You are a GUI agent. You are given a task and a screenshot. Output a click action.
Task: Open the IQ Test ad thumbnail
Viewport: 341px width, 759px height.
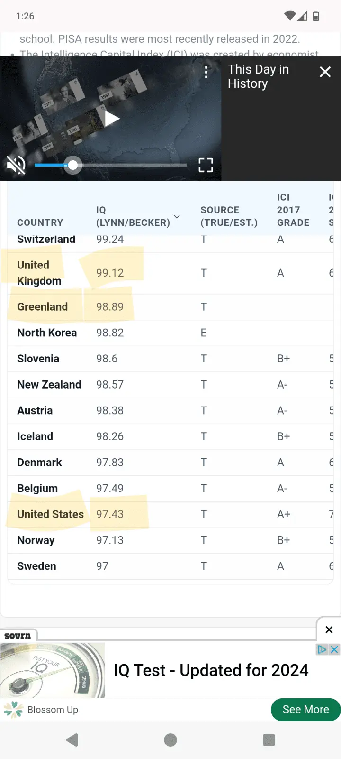tap(53, 670)
